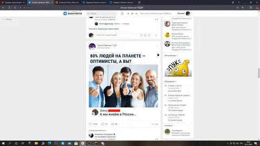
Task: Click the Ответить link under bottom comment
Action: tap(111, 139)
